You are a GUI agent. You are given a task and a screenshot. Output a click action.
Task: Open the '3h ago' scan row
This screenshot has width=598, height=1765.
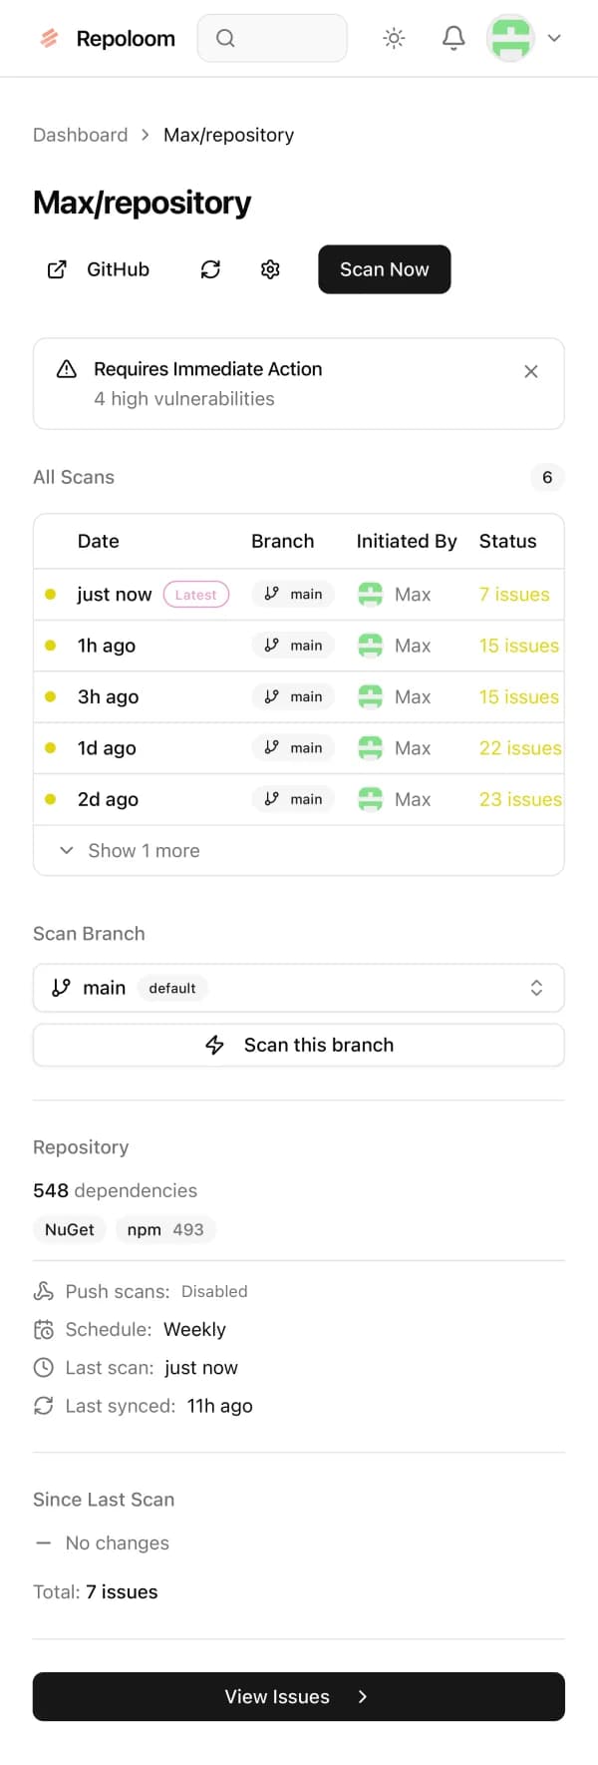click(x=299, y=697)
